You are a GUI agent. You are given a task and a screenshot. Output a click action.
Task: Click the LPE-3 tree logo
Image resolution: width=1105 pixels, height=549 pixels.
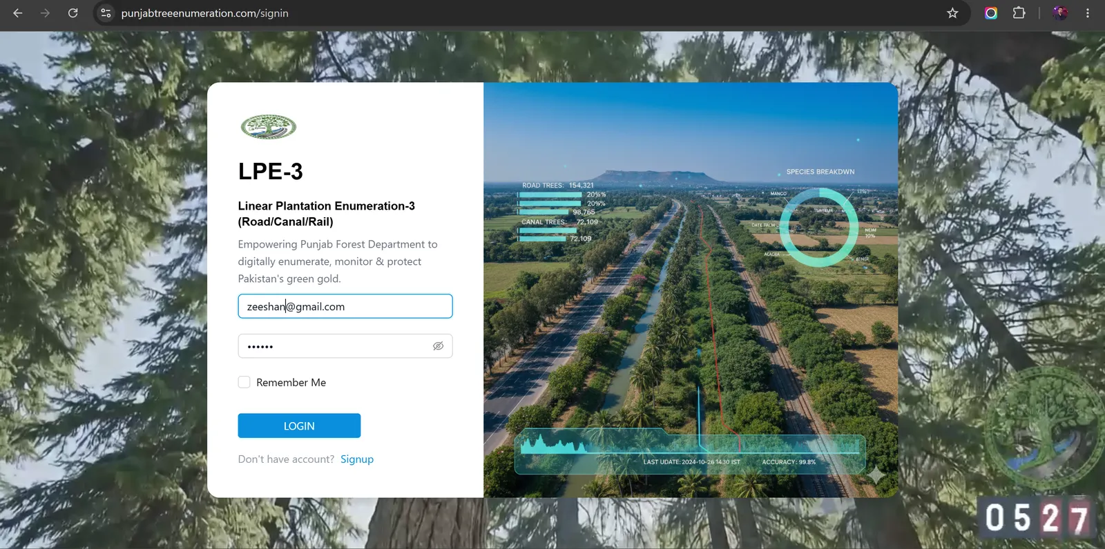[x=269, y=127]
